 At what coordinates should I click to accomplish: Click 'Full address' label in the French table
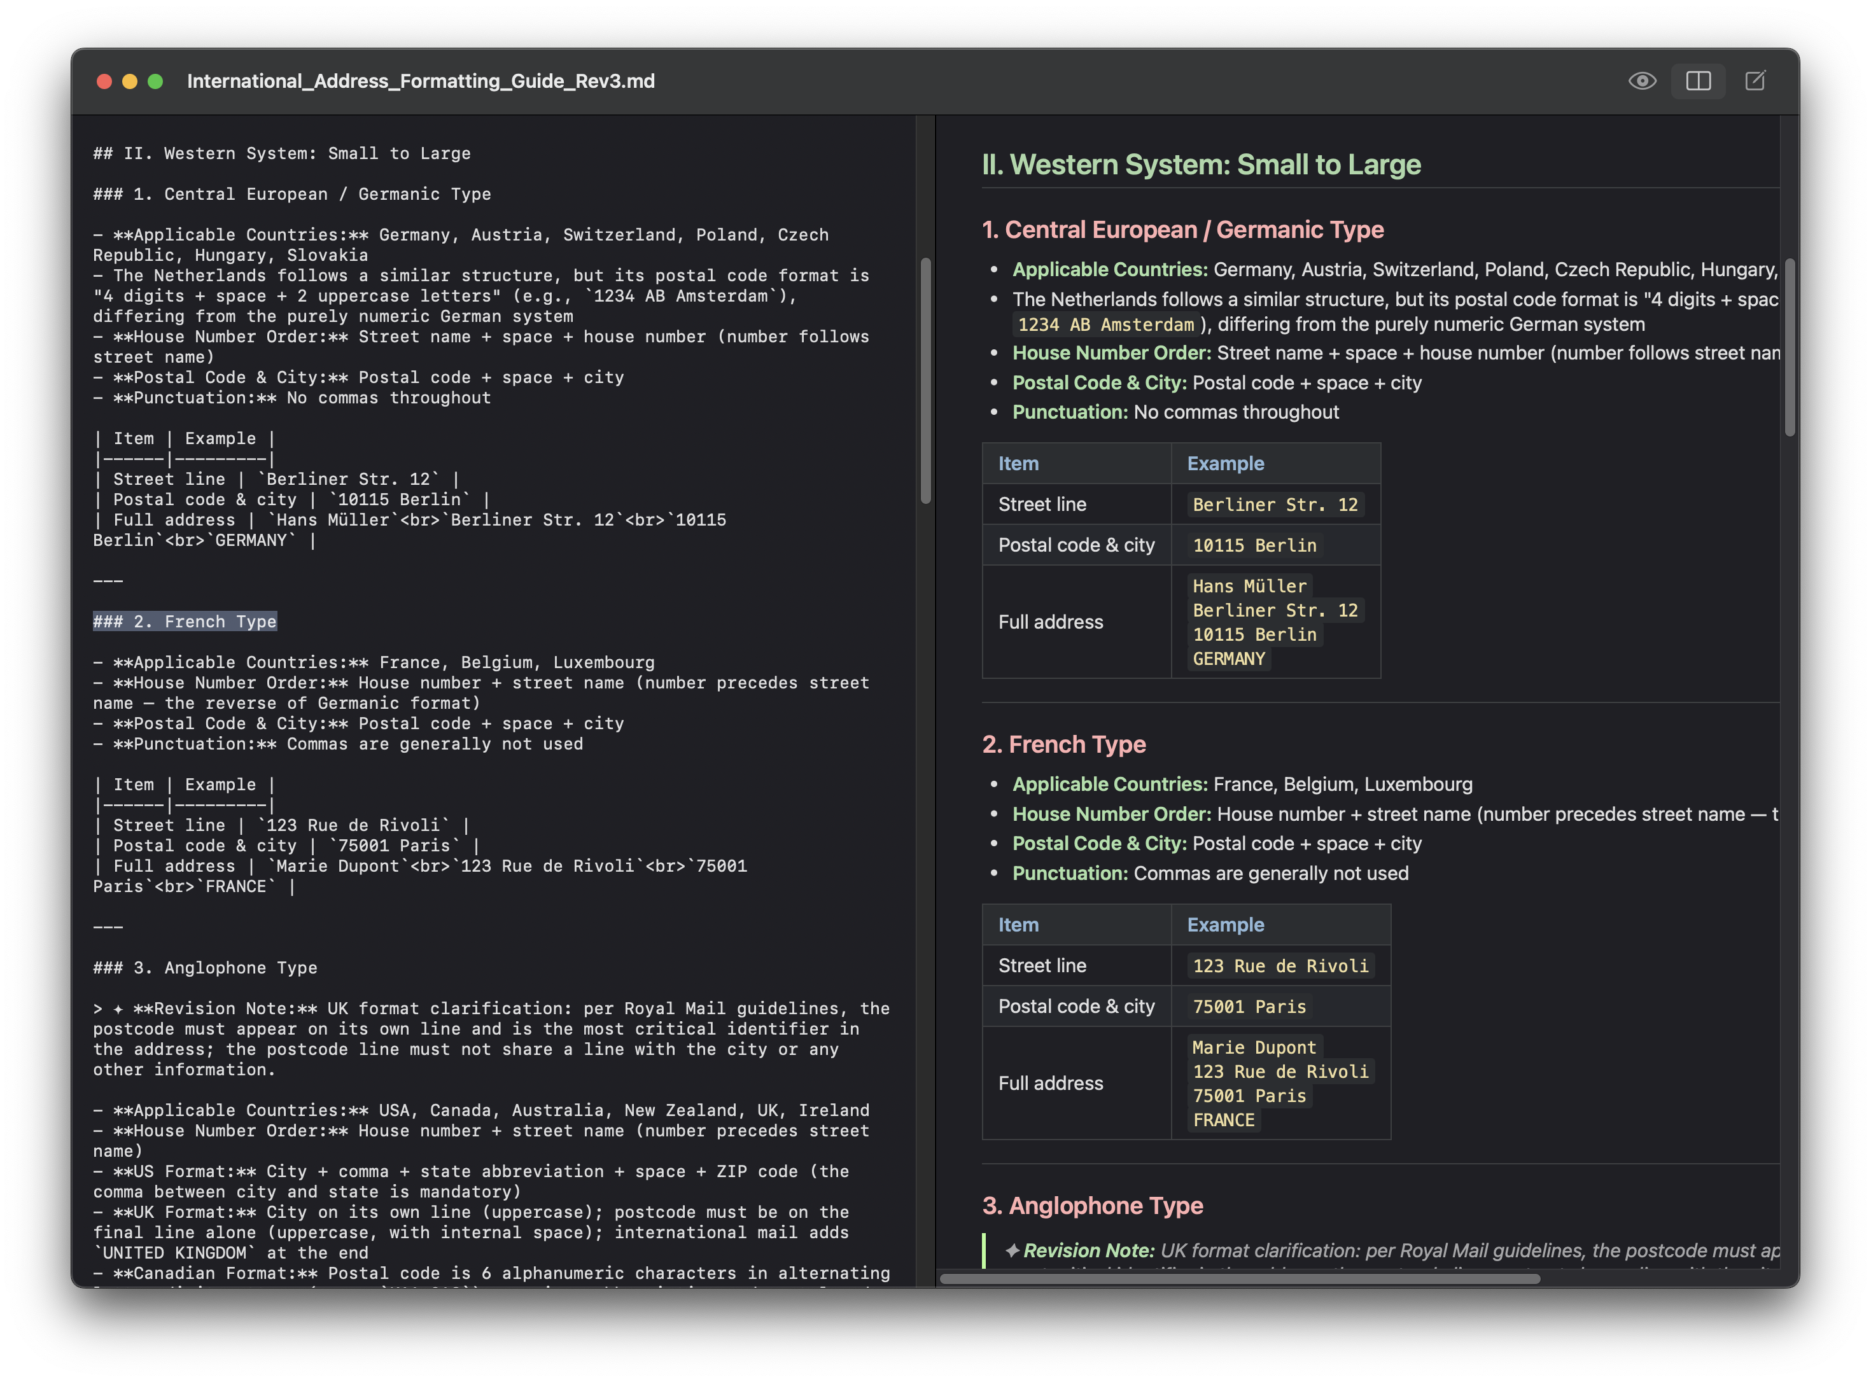1050,1084
